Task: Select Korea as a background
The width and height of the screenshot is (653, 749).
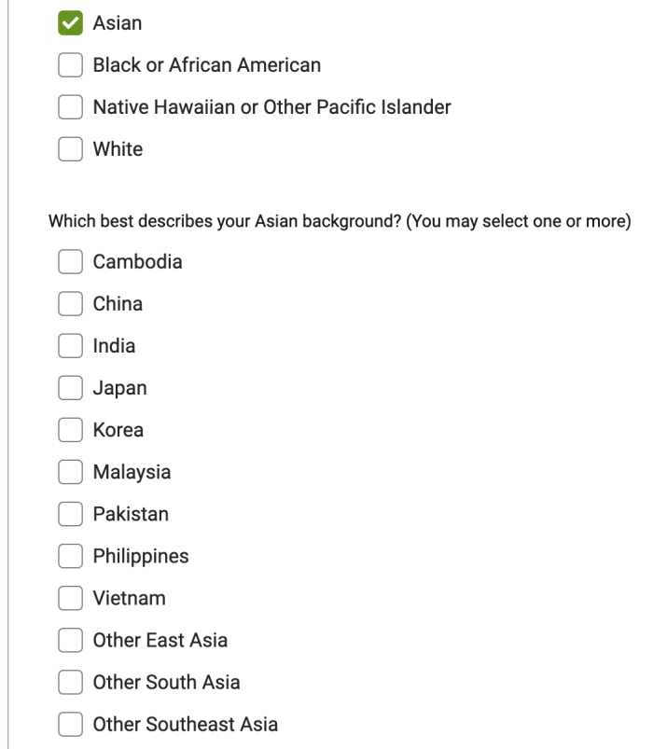Action: (70, 429)
